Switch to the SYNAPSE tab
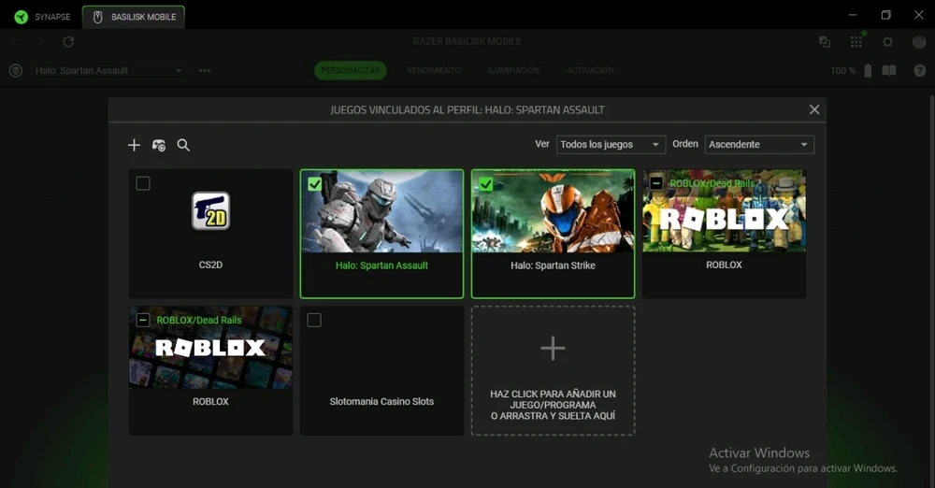935x488 pixels. pyautogui.click(x=43, y=17)
